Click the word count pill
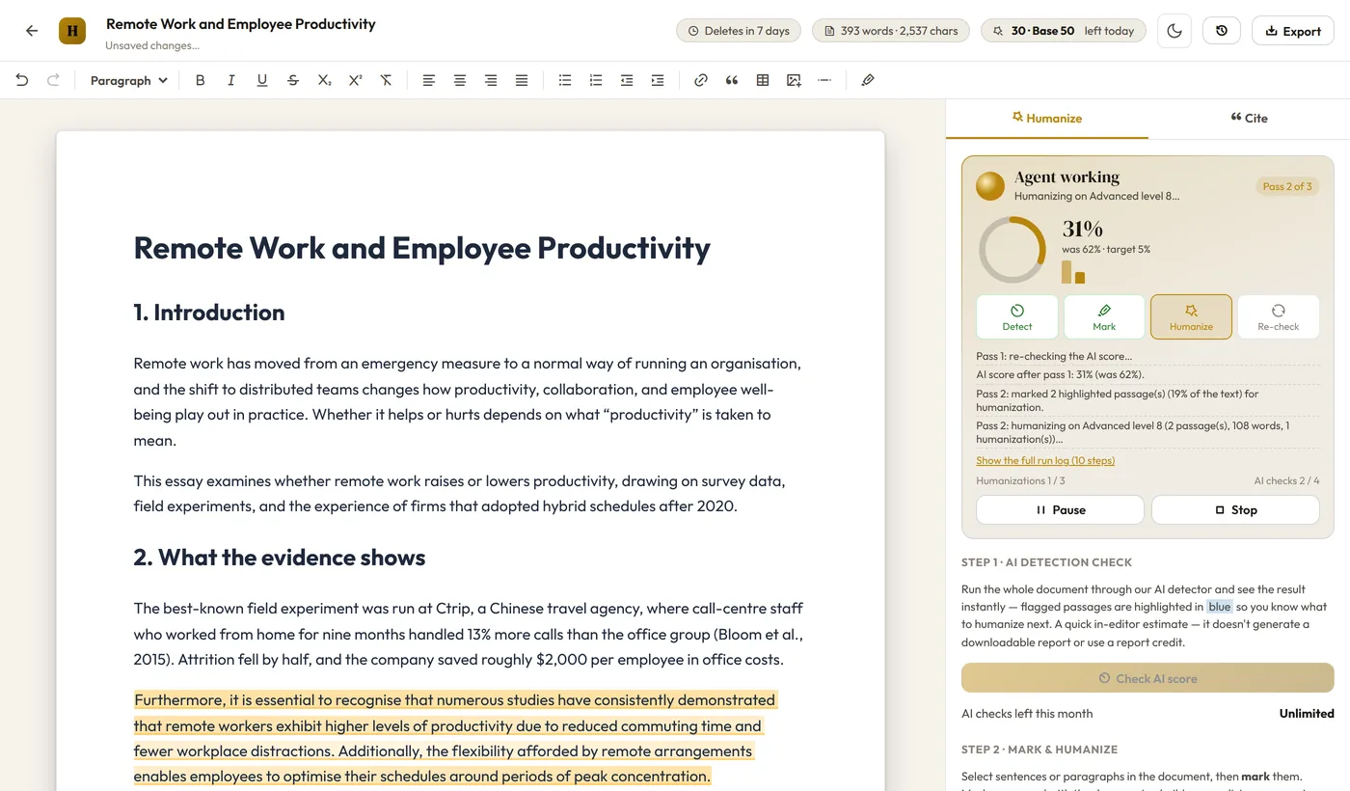 click(891, 31)
